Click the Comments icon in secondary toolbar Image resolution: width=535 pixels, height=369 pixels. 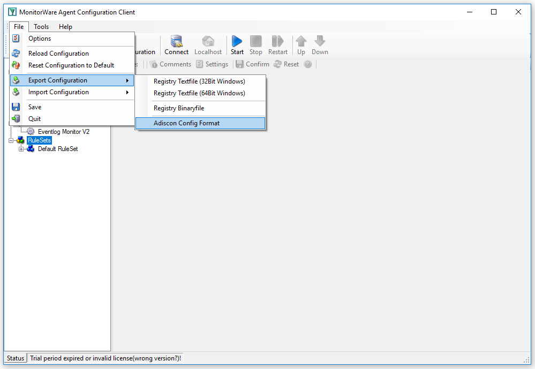[x=154, y=64]
